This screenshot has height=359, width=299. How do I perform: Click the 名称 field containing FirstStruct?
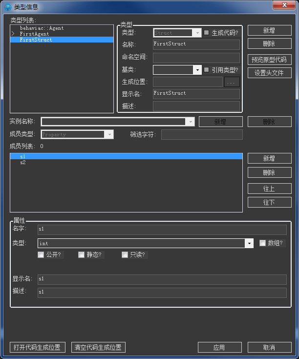[196, 44]
